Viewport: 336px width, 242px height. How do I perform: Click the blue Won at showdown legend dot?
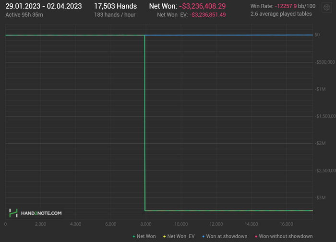point(204,236)
